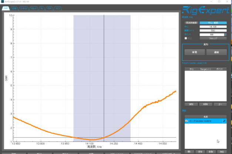Toggle the checkbox below the points field
The image size is (232, 154).
(x=186, y=38)
